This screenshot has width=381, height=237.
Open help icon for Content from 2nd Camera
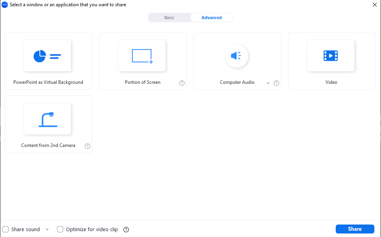(x=87, y=146)
